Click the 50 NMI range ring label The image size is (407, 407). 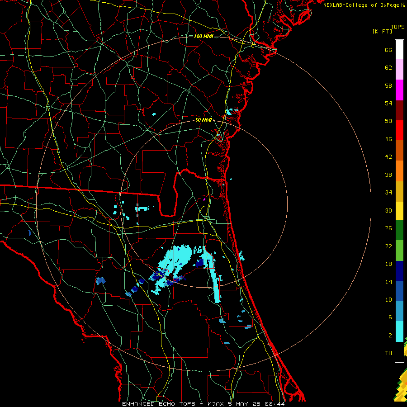pos(203,120)
